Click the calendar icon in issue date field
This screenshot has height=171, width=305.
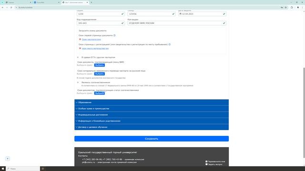click(x=180, y=14)
